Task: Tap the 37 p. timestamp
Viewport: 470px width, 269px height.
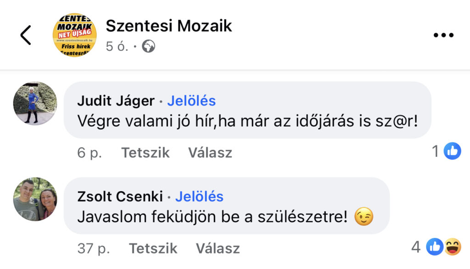Action: (x=94, y=248)
